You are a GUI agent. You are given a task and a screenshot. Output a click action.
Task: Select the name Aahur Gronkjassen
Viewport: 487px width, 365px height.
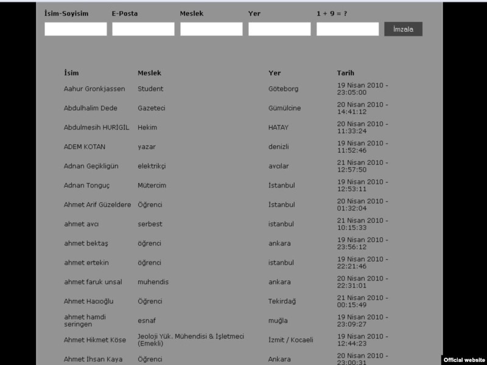pos(94,89)
